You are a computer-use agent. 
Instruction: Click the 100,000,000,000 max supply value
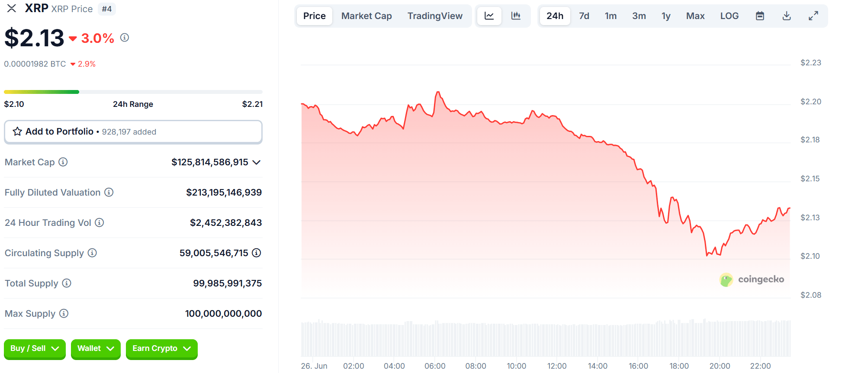(x=224, y=314)
